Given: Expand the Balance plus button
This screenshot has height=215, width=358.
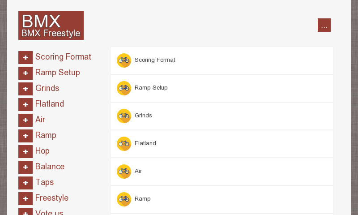Looking at the screenshot, I should tap(26, 168).
